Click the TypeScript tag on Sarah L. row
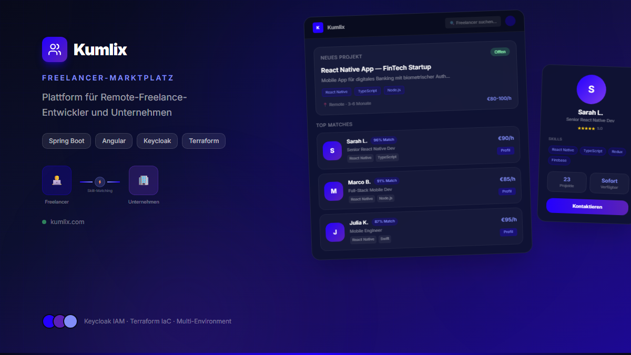This screenshot has height=355, width=631. point(387,157)
